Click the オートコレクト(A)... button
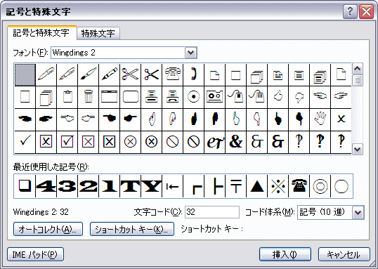Screen dimensions: 378x269 click(x=48, y=229)
